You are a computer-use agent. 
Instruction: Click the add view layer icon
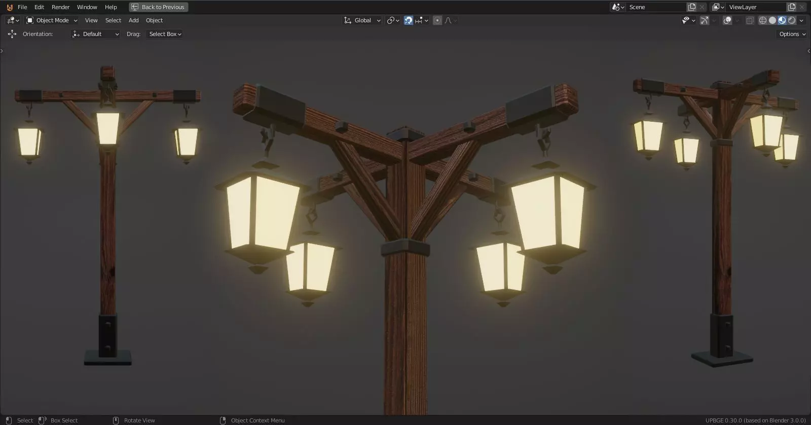791,7
